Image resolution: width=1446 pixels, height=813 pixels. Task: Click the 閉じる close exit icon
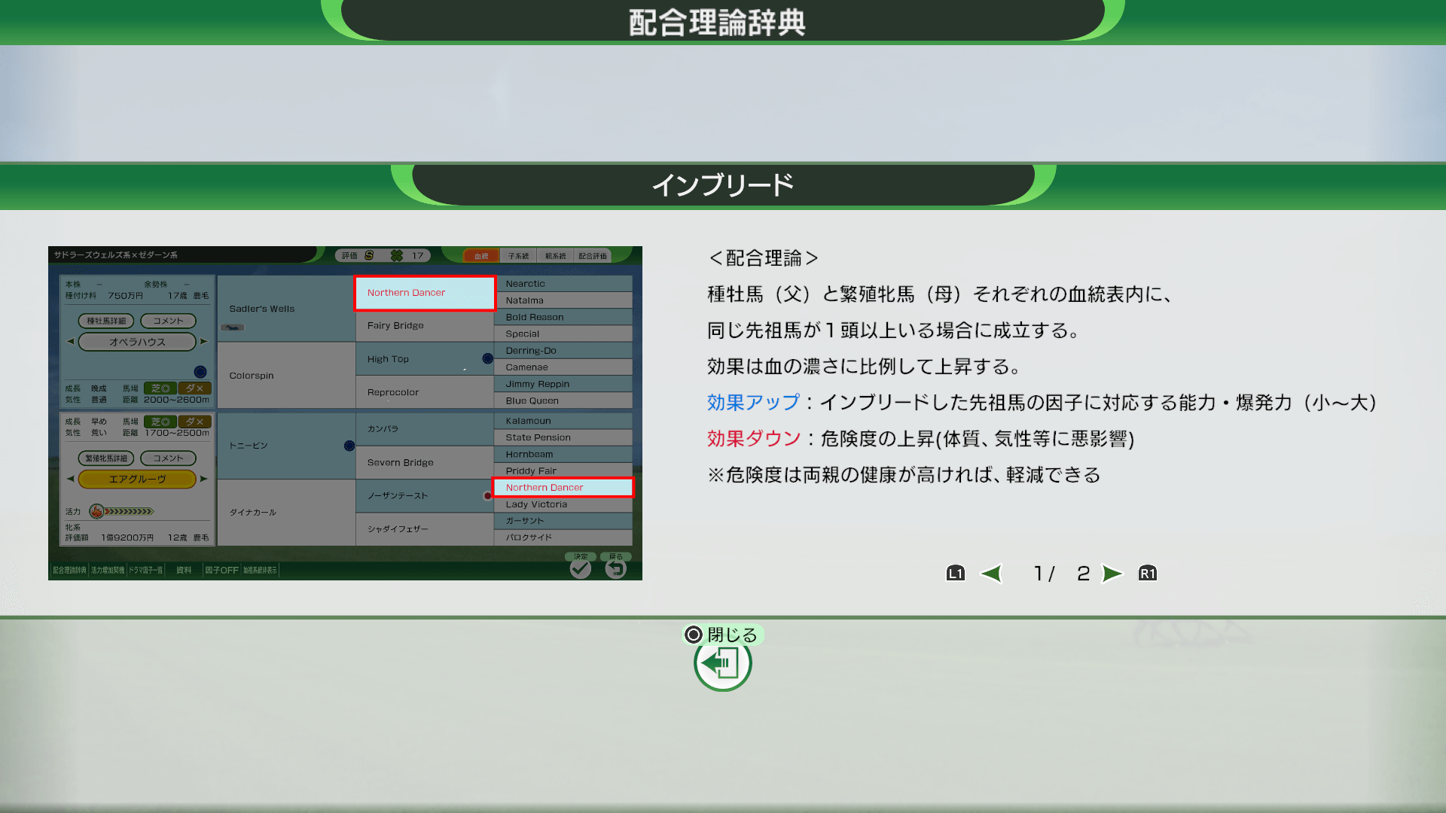722,663
